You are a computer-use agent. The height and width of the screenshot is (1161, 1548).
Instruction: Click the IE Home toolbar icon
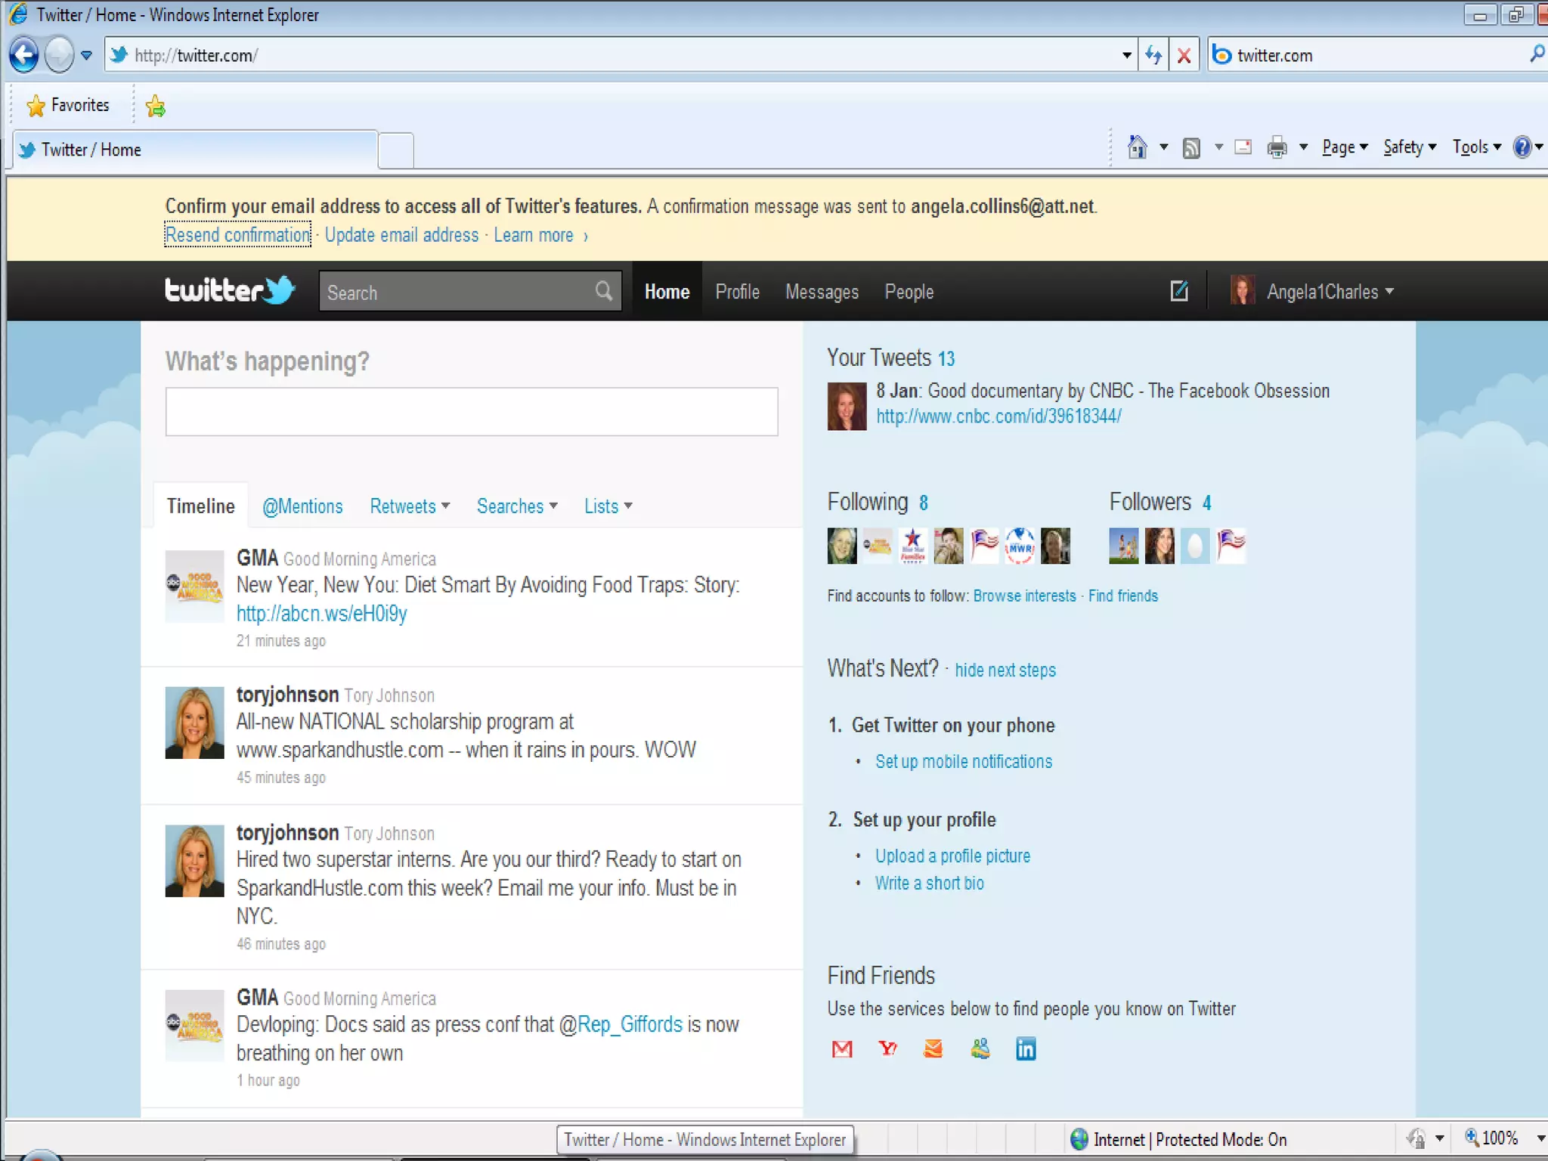tap(1137, 147)
